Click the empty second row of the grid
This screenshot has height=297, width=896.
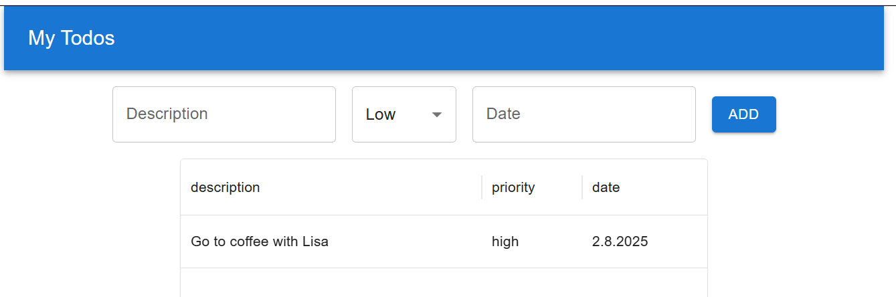(444, 283)
